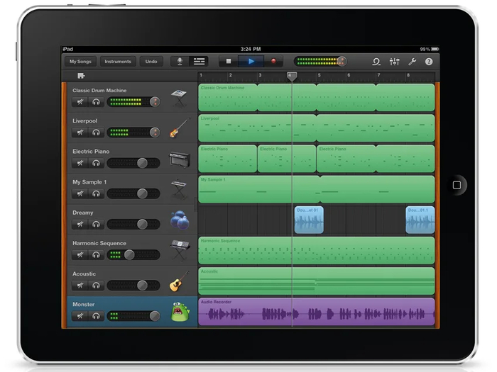Select My Sample 1 keyboard icon

pos(179,189)
